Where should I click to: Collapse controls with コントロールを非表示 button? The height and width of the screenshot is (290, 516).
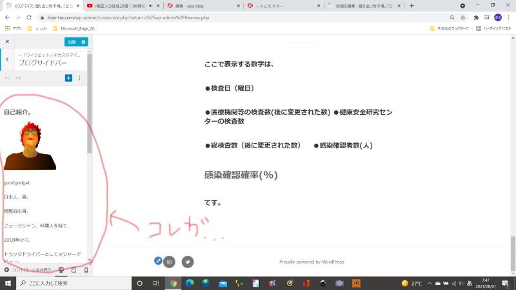[28, 270]
